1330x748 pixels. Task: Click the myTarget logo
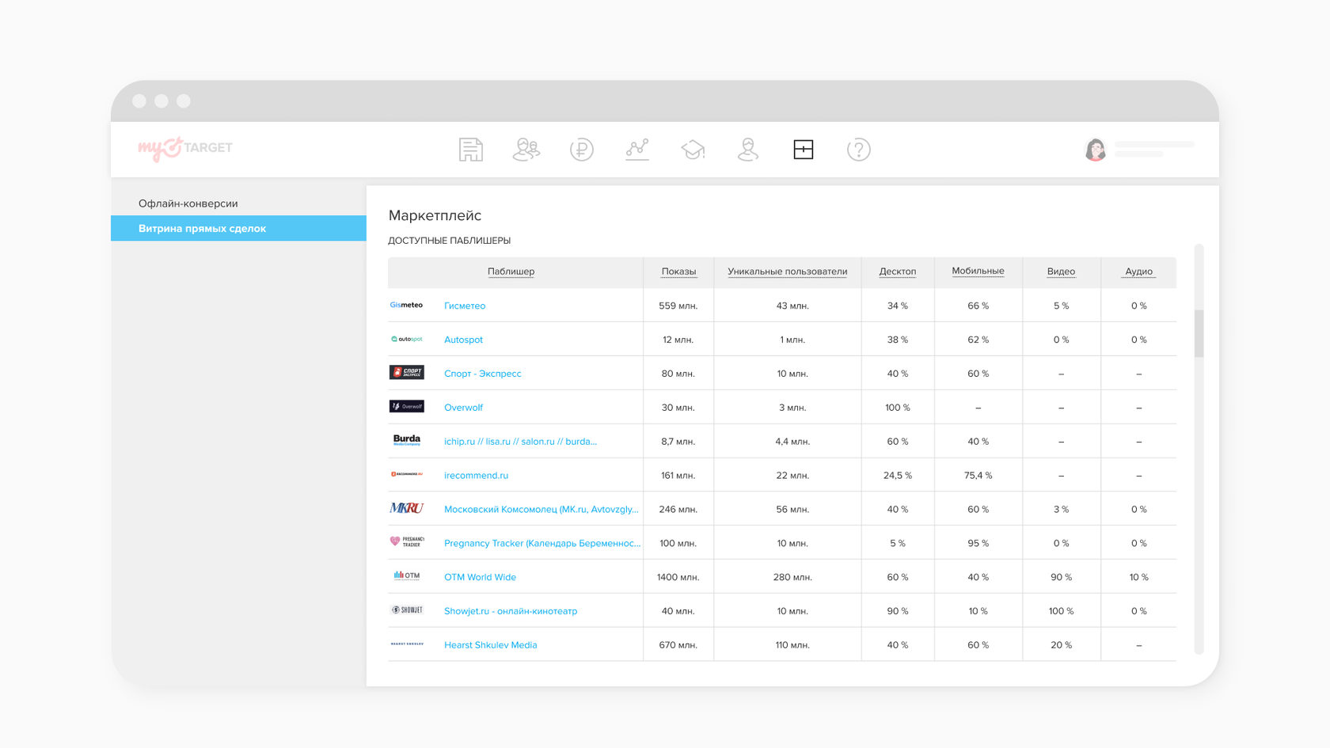[x=185, y=148]
